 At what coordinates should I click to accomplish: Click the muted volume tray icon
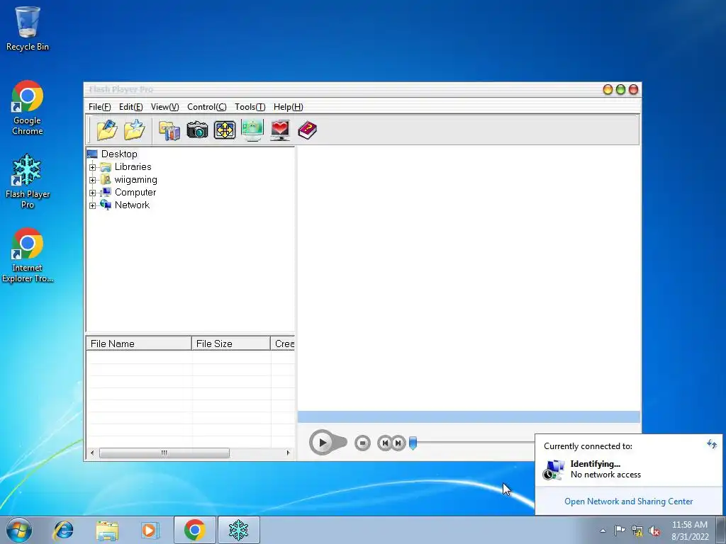point(654,531)
